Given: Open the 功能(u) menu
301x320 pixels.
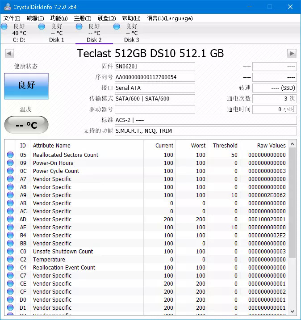Looking at the screenshot, I should click(59, 18).
